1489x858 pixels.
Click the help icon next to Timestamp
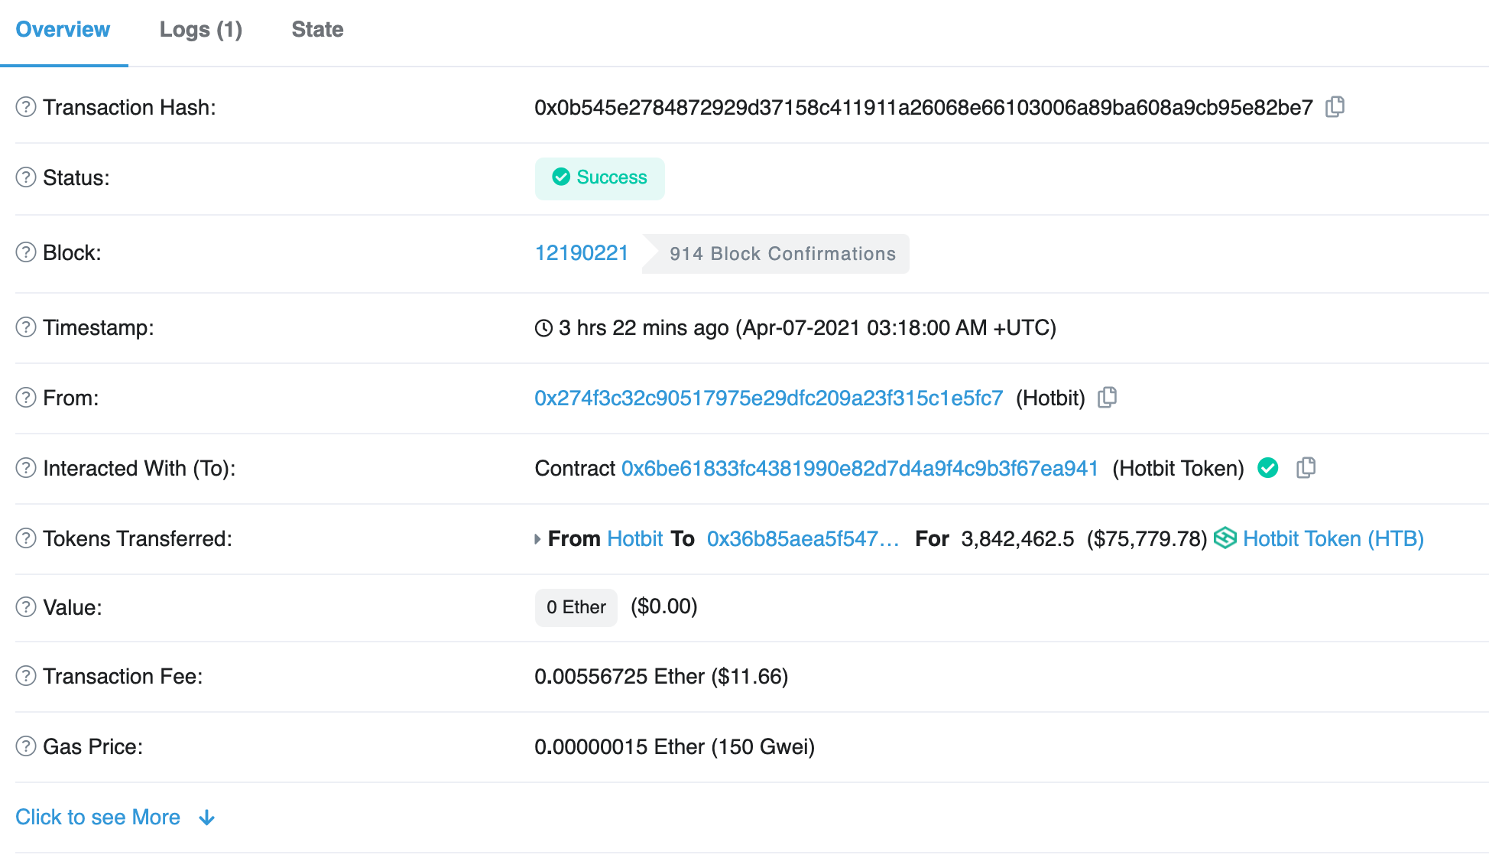(x=26, y=327)
